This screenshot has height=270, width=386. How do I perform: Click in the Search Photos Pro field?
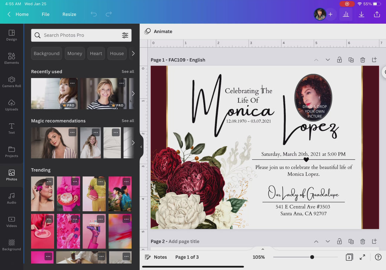click(x=81, y=35)
